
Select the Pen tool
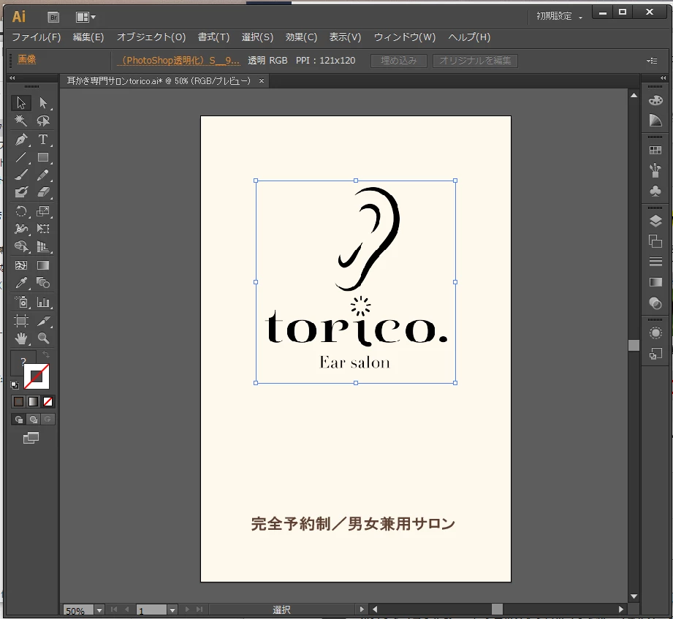(x=21, y=140)
